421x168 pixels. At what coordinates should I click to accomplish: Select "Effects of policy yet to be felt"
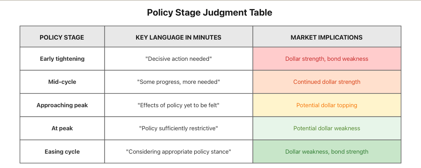tap(179, 105)
